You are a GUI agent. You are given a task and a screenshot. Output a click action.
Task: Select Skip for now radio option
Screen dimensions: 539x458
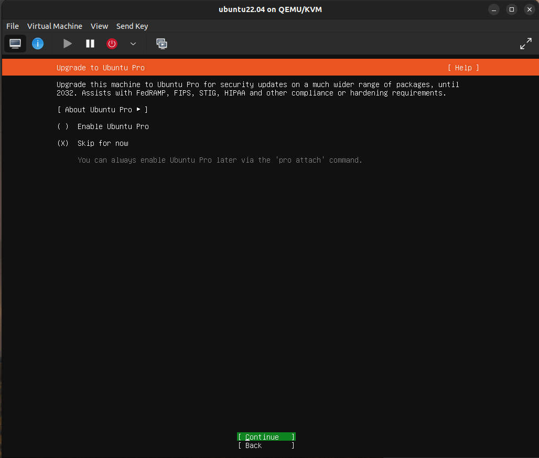tap(92, 143)
